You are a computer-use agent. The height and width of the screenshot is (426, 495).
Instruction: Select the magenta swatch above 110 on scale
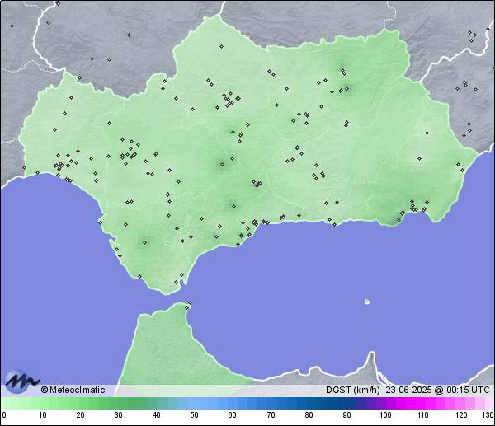point(423,403)
